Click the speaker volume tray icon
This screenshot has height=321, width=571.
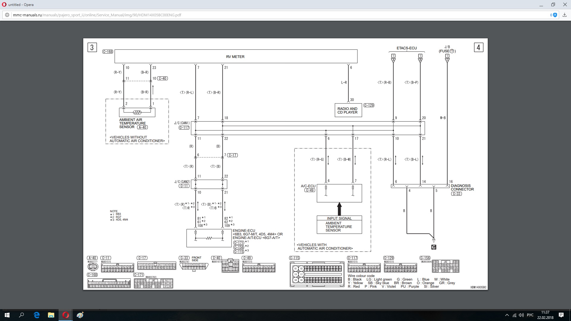tap(521, 315)
